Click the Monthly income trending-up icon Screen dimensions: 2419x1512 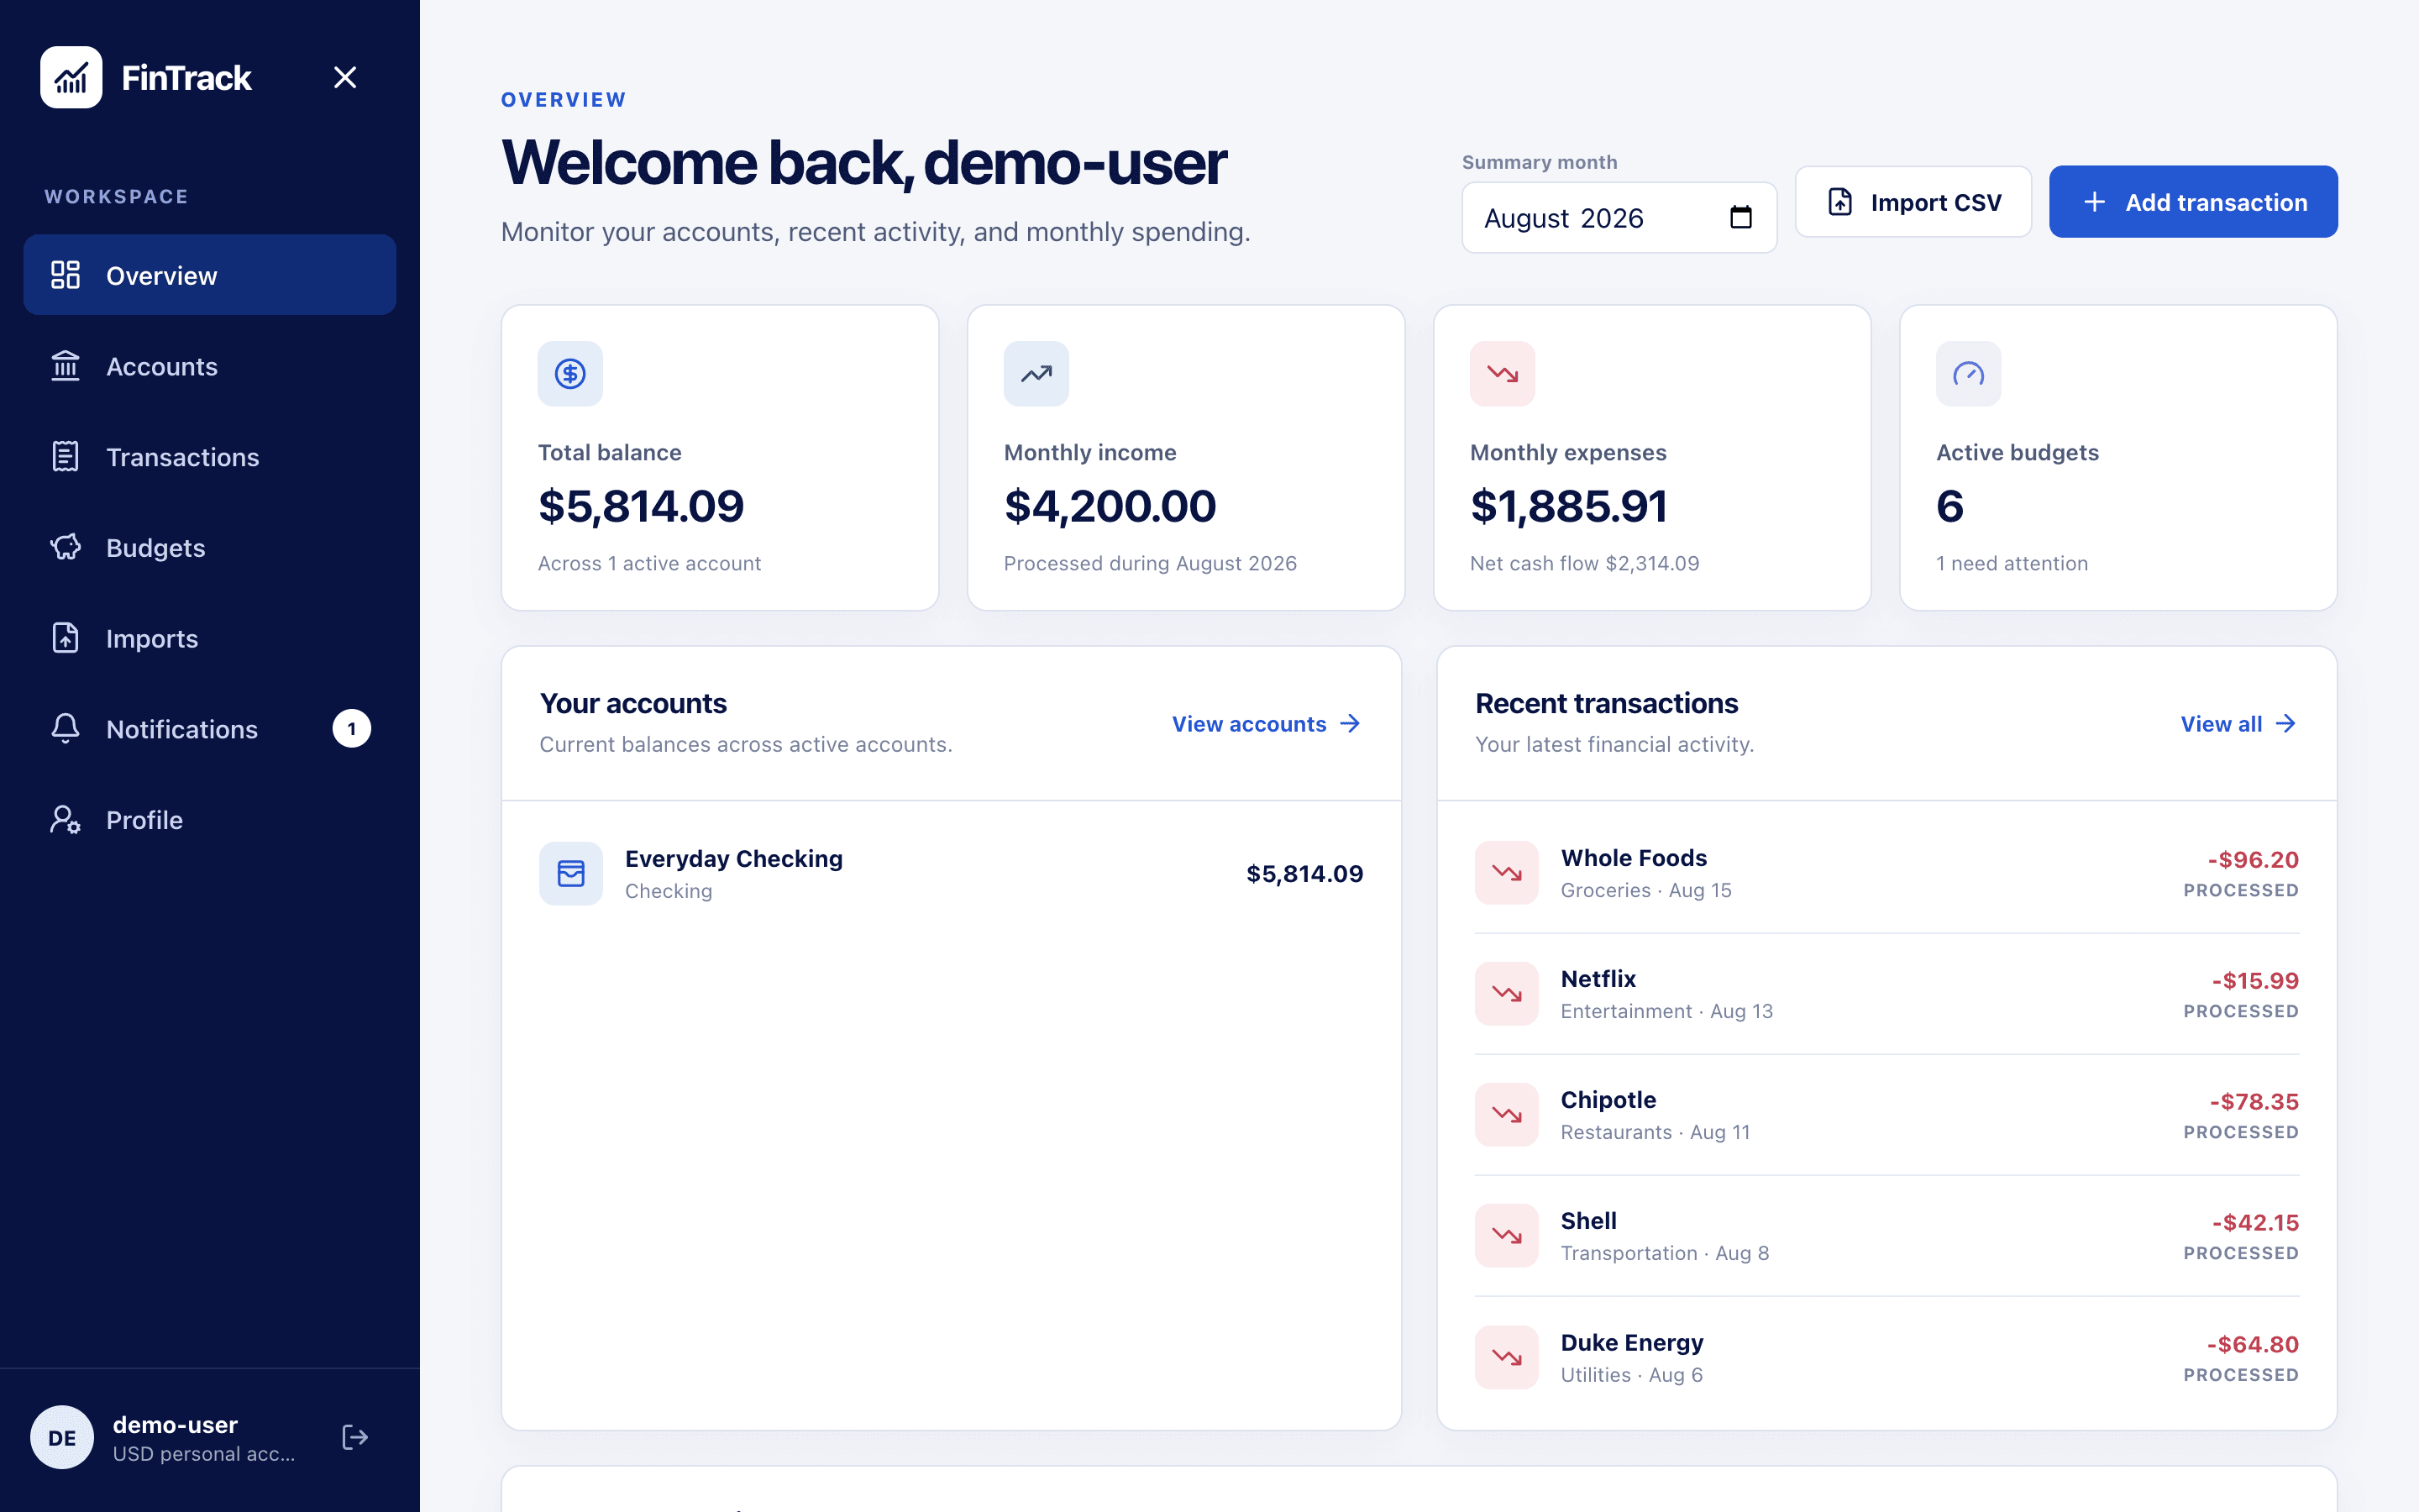point(1036,374)
